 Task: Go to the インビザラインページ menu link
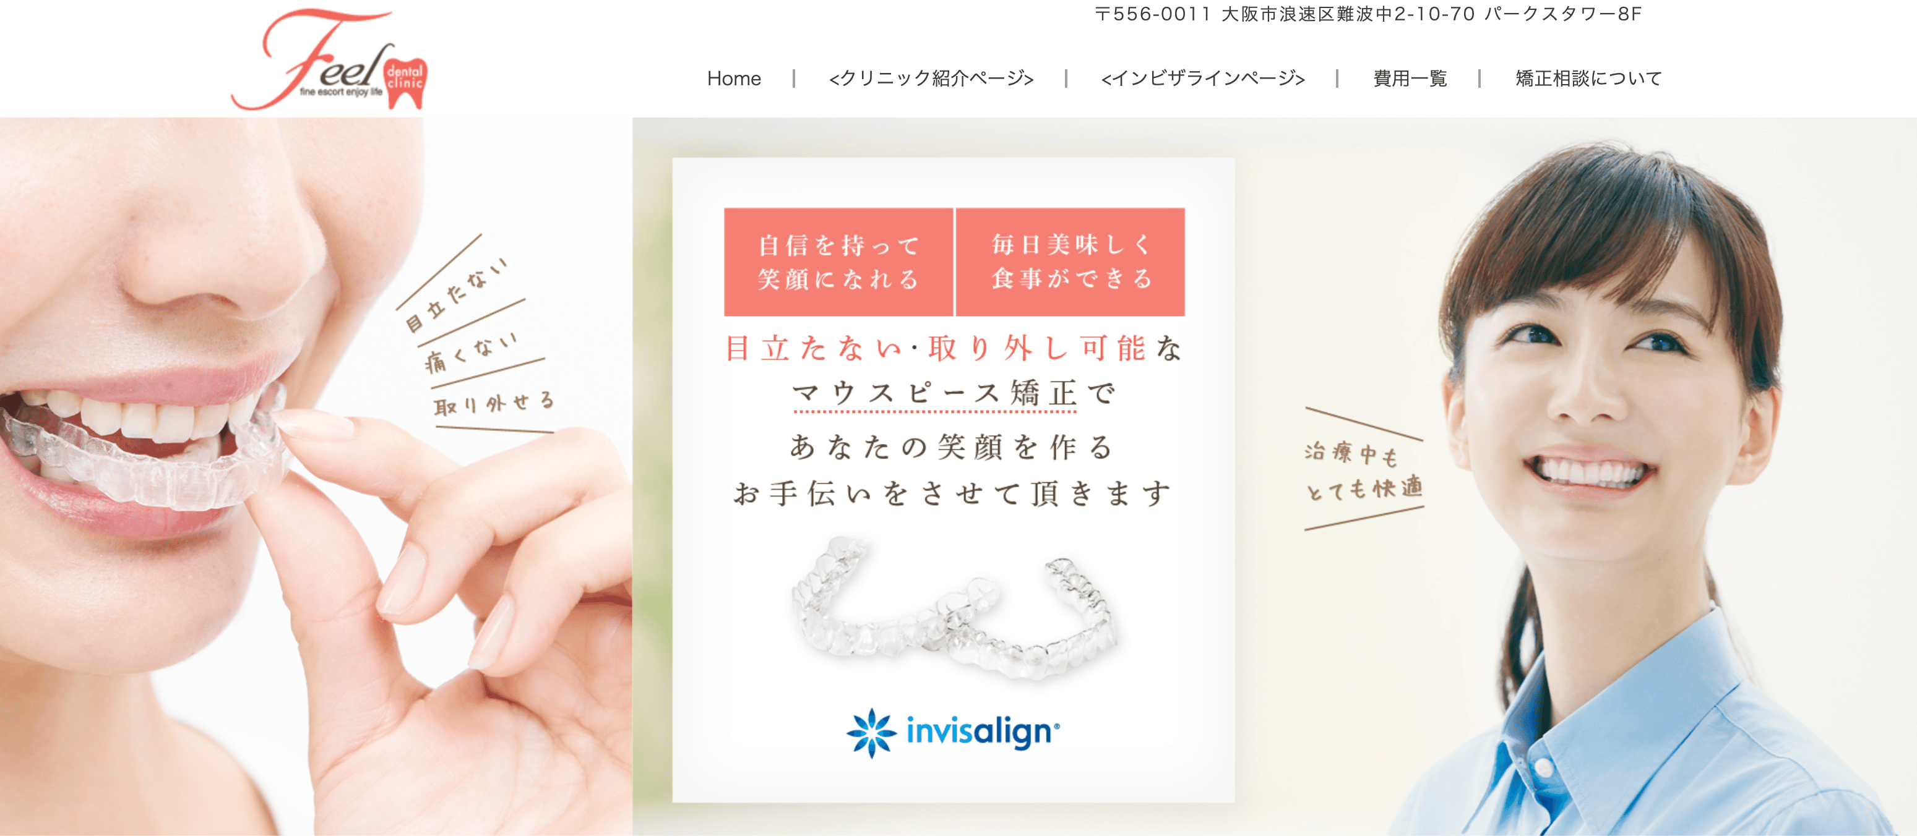(x=1202, y=78)
